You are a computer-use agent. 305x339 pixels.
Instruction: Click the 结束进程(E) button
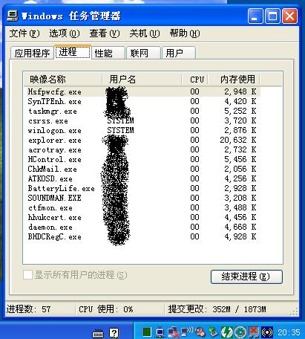click(246, 277)
